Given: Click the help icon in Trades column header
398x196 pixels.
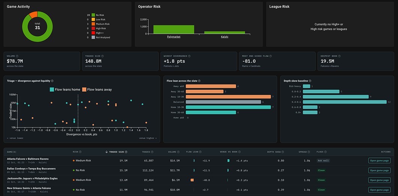Looking at the screenshot, I should [152, 152].
